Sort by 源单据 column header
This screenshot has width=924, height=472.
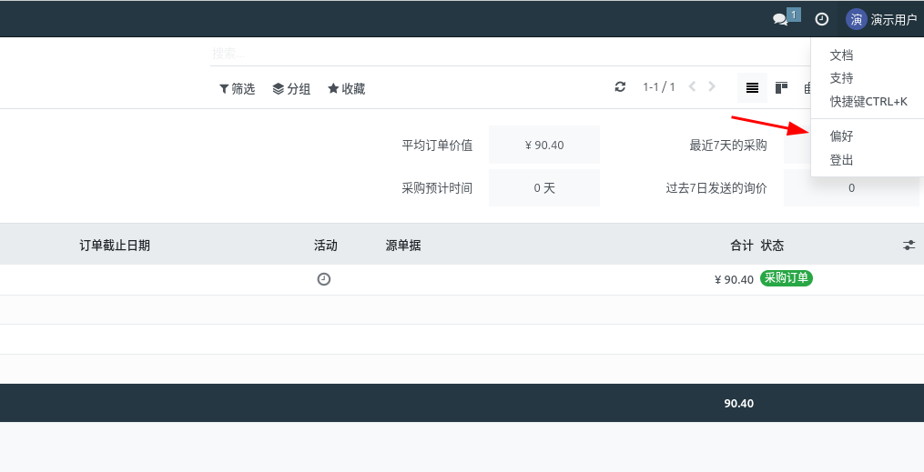(403, 246)
